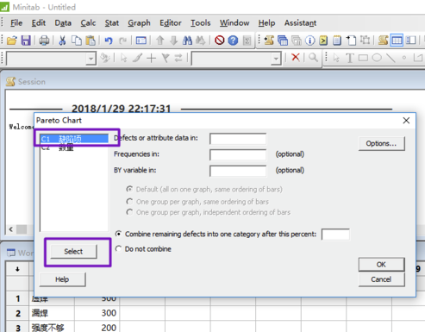This screenshot has height=332, width=425.
Task: Click the Show Worksheets Folder icon
Action: coord(283,41)
